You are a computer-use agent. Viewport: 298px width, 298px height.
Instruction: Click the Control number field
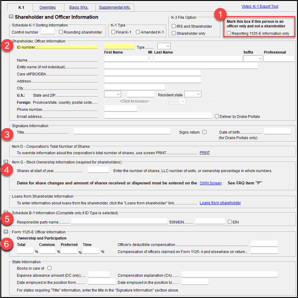coord(48,31)
